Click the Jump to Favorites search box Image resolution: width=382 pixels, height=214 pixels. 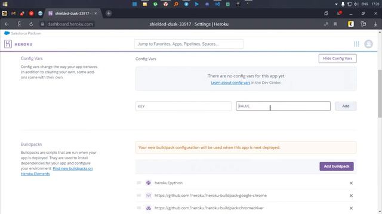[x=189, y=44]
